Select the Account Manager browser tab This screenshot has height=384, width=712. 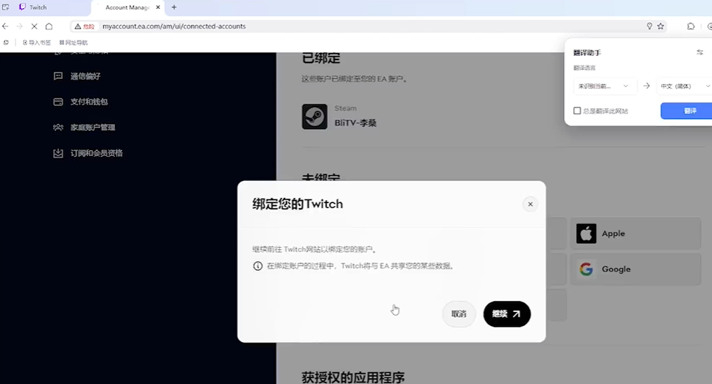point(127,7)
